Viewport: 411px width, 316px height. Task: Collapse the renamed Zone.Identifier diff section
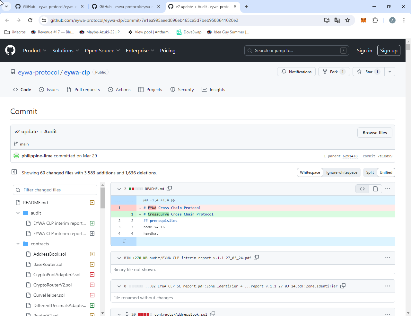click(119, 286)
